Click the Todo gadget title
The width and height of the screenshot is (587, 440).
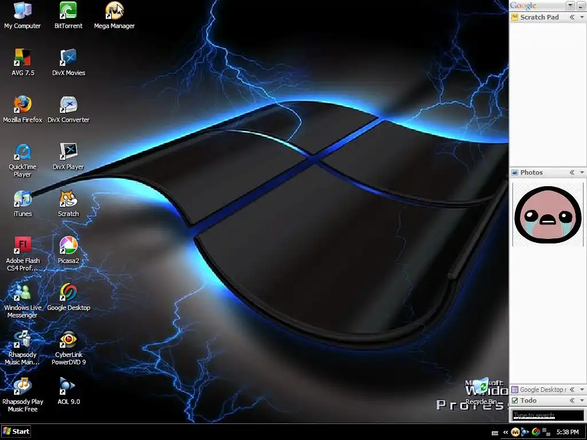coord(528,400)
